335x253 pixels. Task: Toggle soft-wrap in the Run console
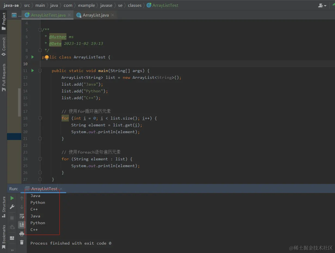[x=22, y=216]
